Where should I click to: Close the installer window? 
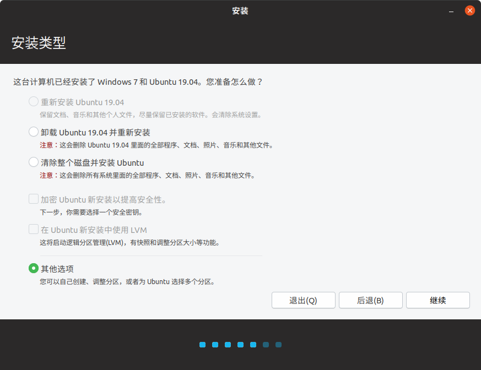point(469,10)
